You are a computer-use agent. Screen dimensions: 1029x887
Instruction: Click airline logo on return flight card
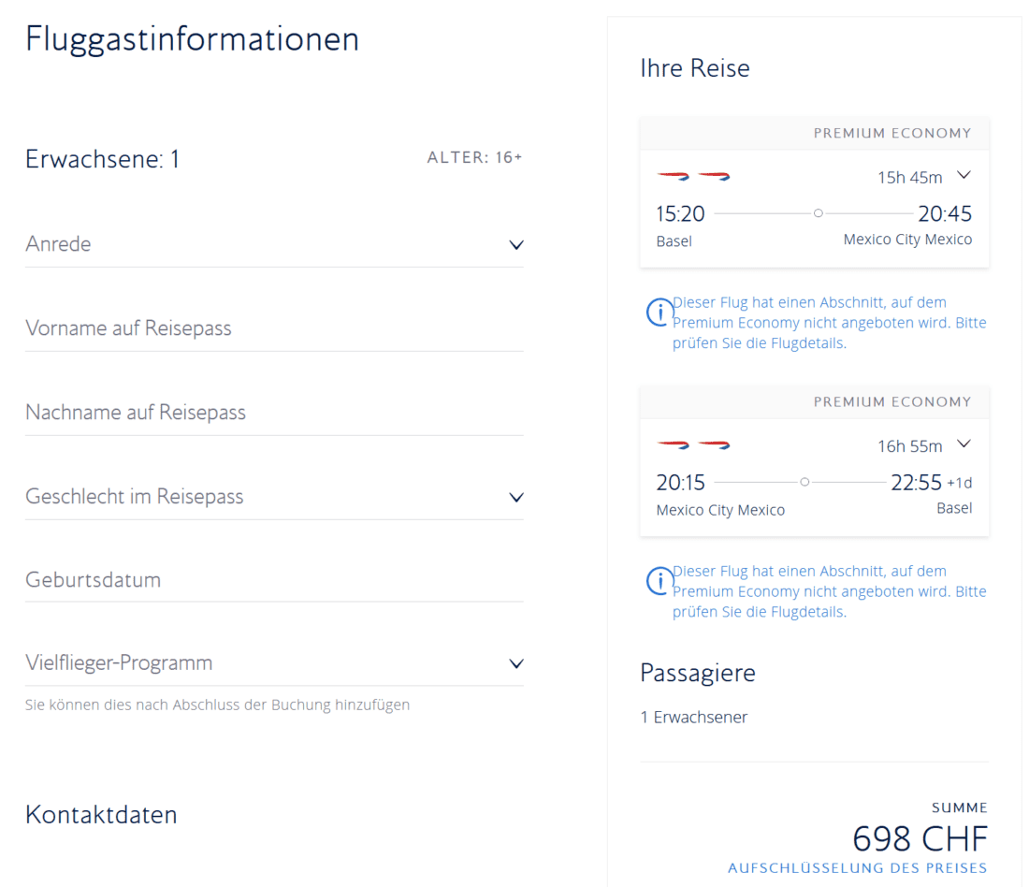[693, 444]
